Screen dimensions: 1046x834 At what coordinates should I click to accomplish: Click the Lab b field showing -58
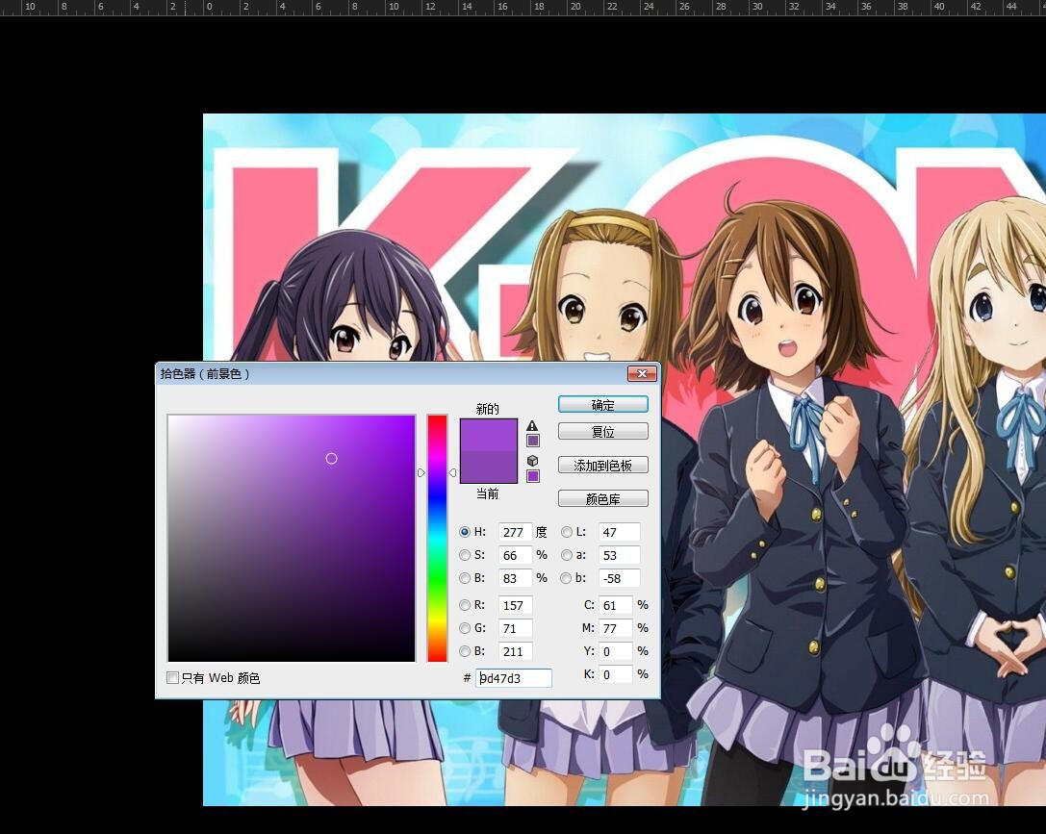(x=619, y=578)
